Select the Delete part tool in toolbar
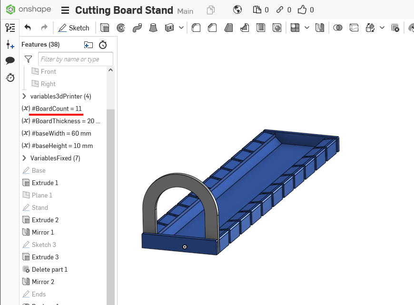This screenshot has height=305, width=414. (395, 28)
